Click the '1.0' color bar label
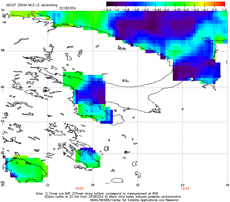230x202 pixels. click(224, 10)
